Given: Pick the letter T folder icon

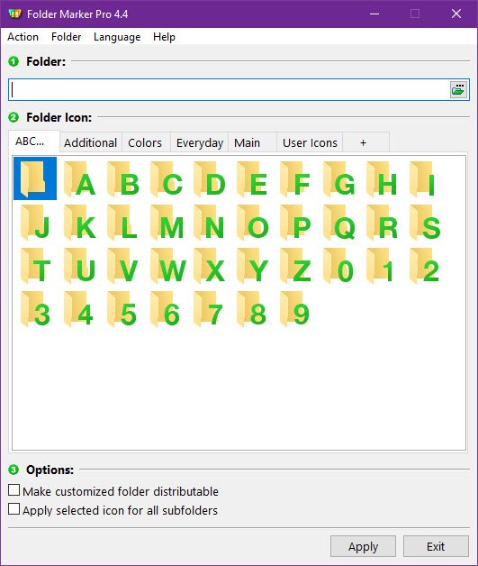Looking at the screenshot, I should (35, 265).
